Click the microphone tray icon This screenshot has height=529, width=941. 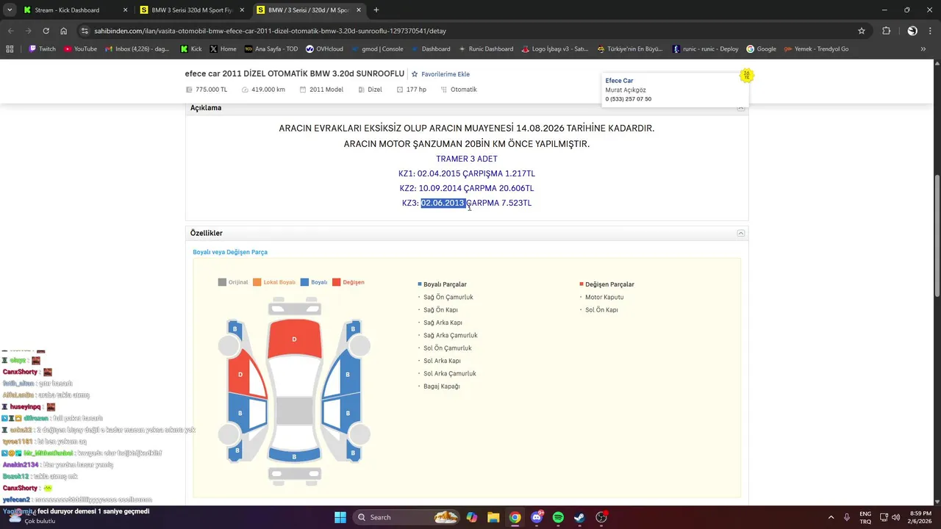[x=848, y=517]
